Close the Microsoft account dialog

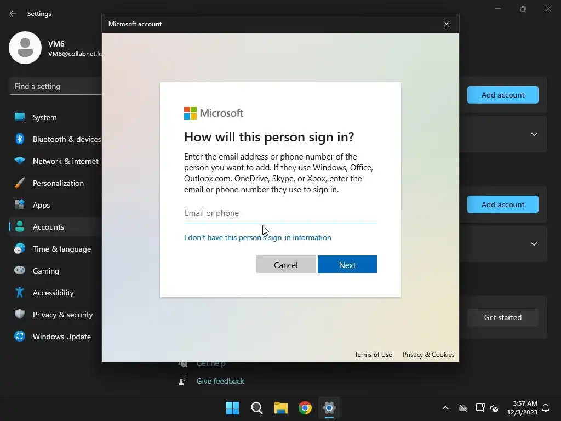pyautogui.click(x=446, y=24)
